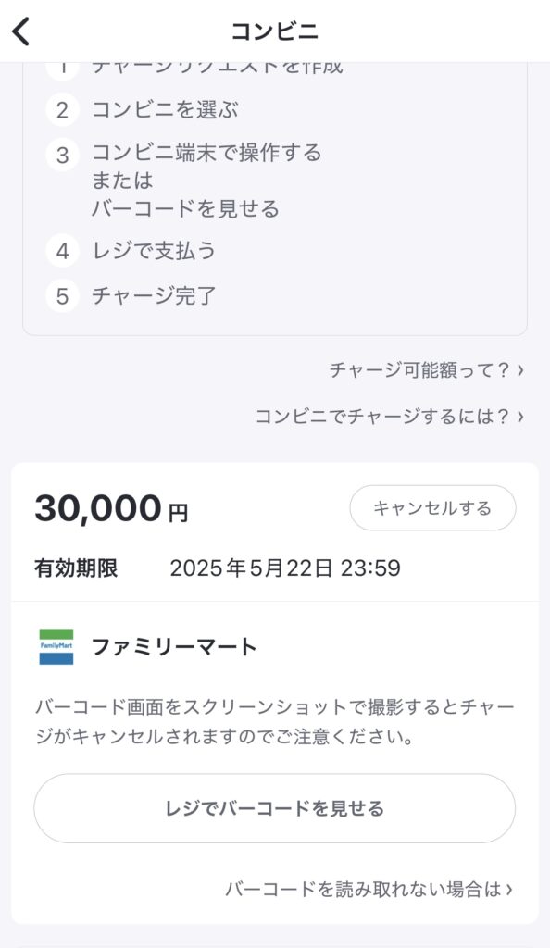This screenshot has height=948, width=550.
Task: Expand the chevron beside コンビニでチャージするには？
Action: 521,418
